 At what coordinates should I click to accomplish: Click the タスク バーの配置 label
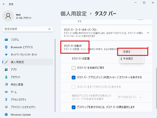[81, 59]
